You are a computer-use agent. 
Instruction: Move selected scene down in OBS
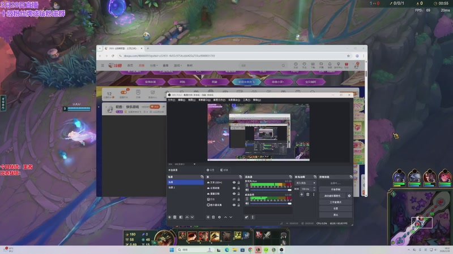192,217
